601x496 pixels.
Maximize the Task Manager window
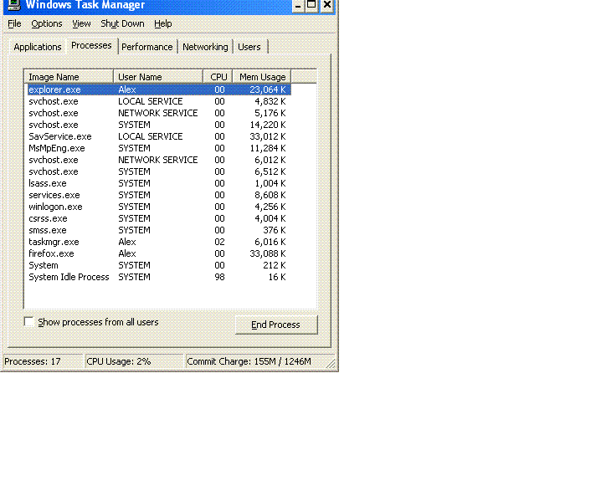click(311, 4)
